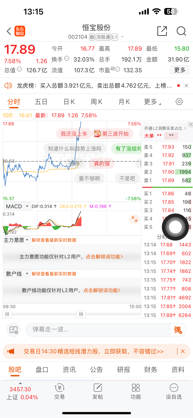Tap the fullscreen expand chart icon

[x=134, y=219]
